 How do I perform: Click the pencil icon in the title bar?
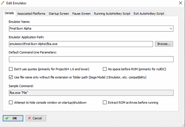(3, 3)
